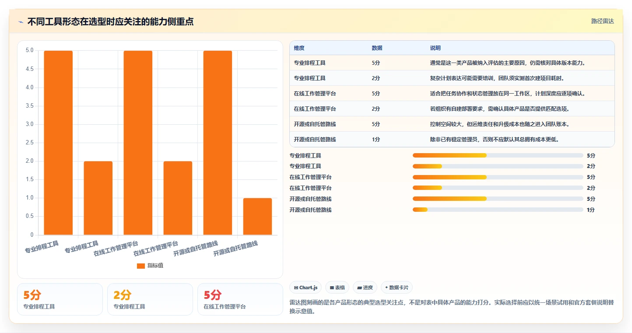Image resolution: width=632 pixels, height=333 pixels.
Task: Click the 在线工作管理平台 chart bar valued 5
Action: [x=138, y=143]
